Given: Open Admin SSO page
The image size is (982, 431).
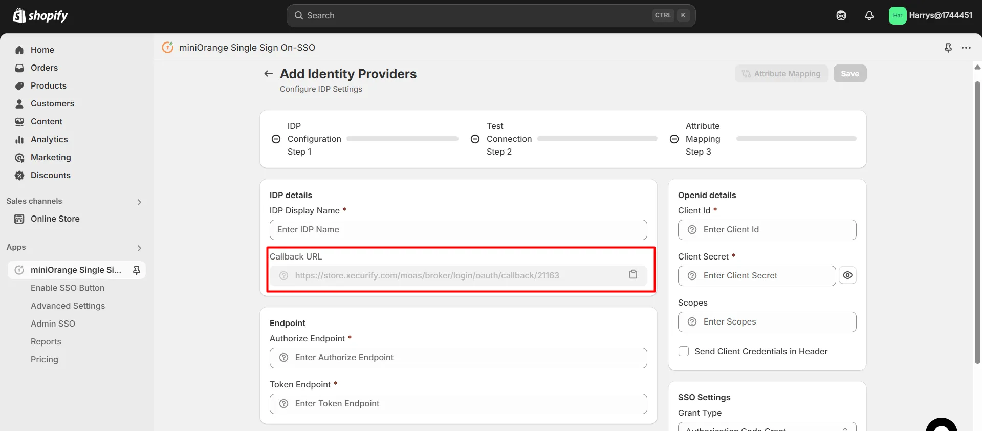Looking at the screenshot, I should [x=53, y=324].
